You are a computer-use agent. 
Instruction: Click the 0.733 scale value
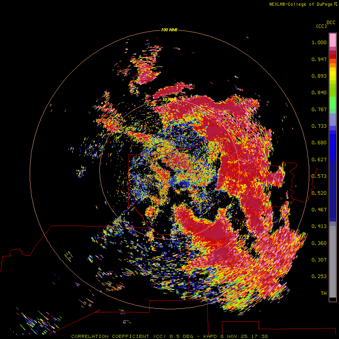pyautogui.click(x=319, y=126)
